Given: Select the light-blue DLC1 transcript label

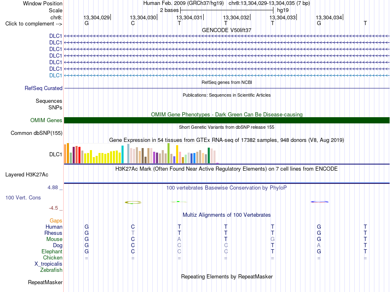Looking at the screenshot, I should 55,76.
